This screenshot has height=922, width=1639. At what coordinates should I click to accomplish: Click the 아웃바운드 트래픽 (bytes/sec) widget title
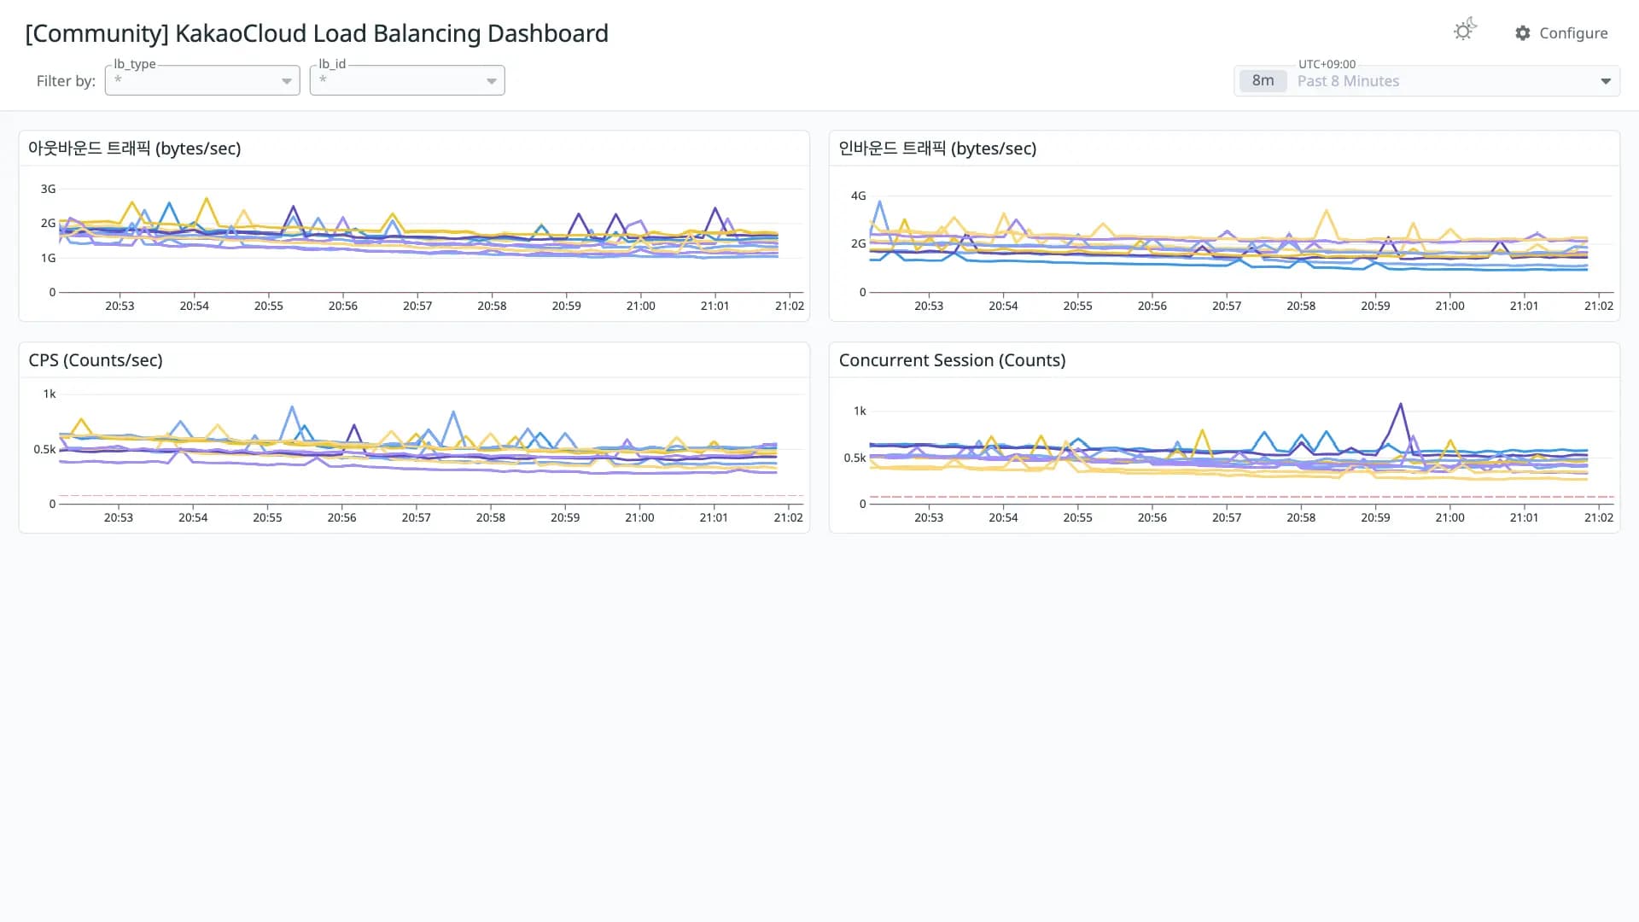click(x=135, y=149)
